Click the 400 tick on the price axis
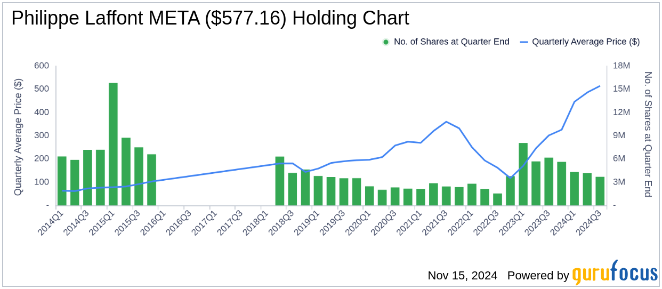Viewport: 662px width, 289px height. [x=41, y=112]
